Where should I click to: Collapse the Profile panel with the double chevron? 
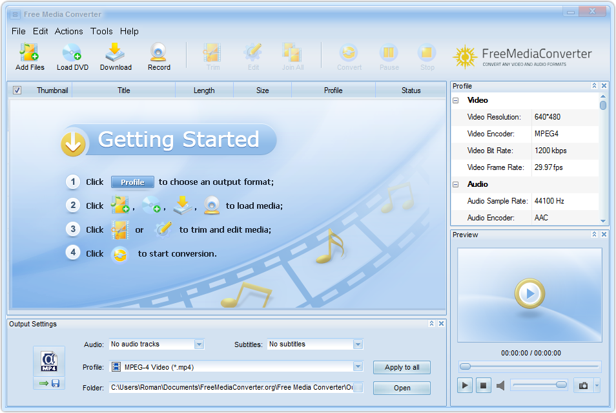[x=595, y=86]
